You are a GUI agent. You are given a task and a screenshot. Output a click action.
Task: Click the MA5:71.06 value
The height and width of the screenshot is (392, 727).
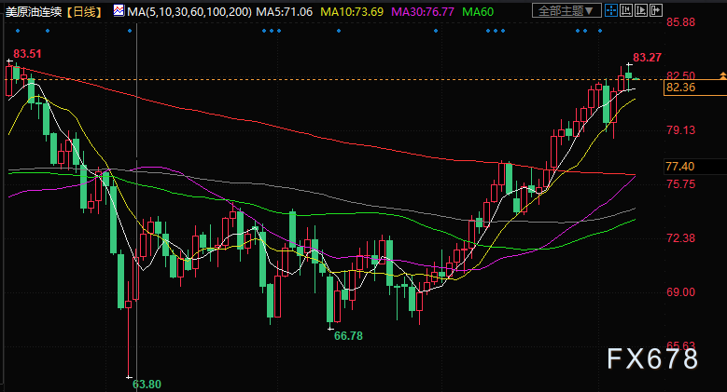point(285,11)
